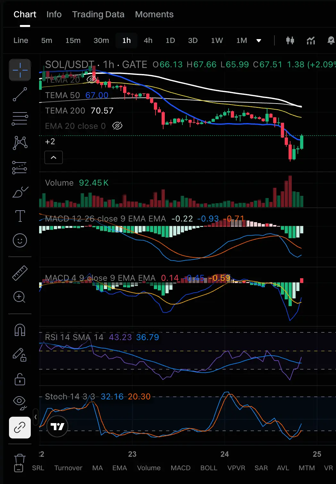Toggle the drawing sync link icon

click(20, 428)
